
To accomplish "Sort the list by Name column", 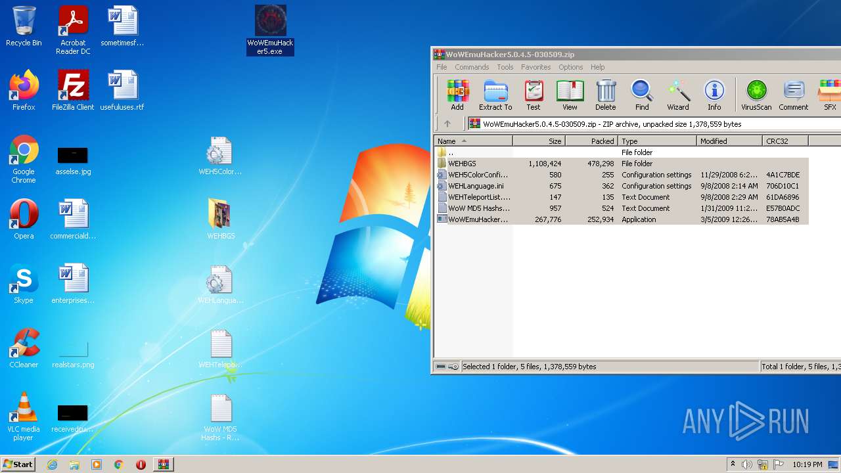I will pyautogui.click(x=473, y=141).
